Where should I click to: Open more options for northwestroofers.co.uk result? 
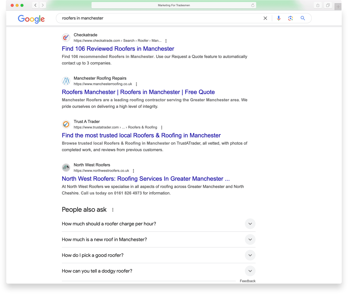click(x=133, y=171)
